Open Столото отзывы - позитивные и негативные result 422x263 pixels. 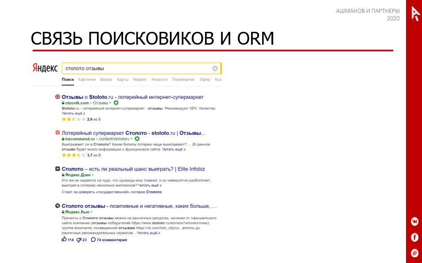pos(139,206)
